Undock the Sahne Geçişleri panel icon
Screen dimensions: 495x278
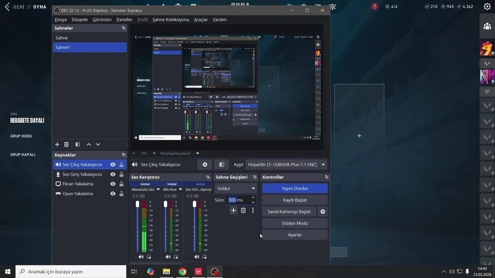254,177
